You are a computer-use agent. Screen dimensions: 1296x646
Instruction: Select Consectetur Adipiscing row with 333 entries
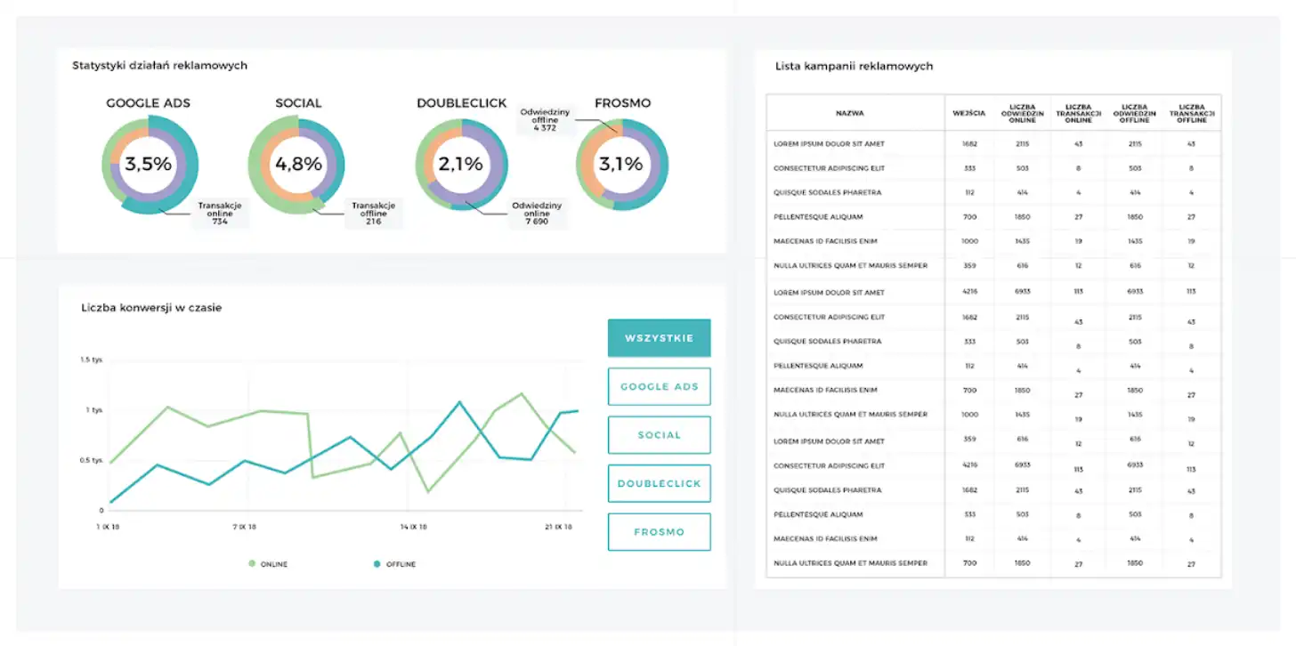(x=994, y=168)
